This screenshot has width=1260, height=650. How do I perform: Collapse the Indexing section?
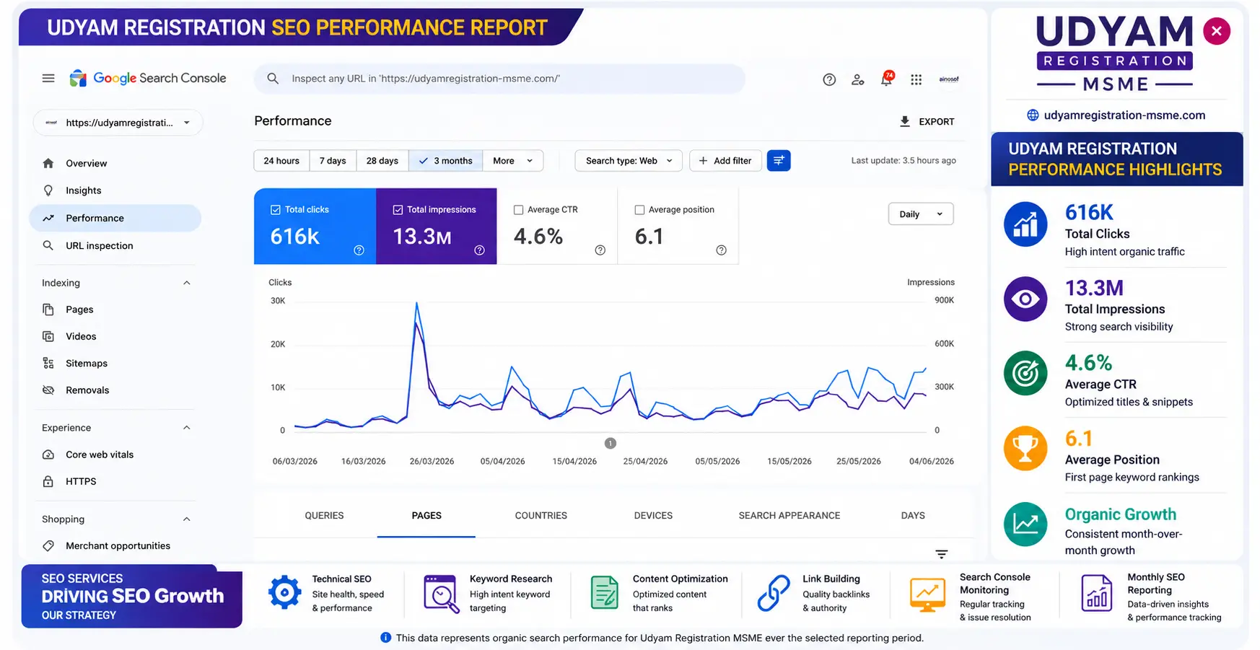tap(187, 283)
